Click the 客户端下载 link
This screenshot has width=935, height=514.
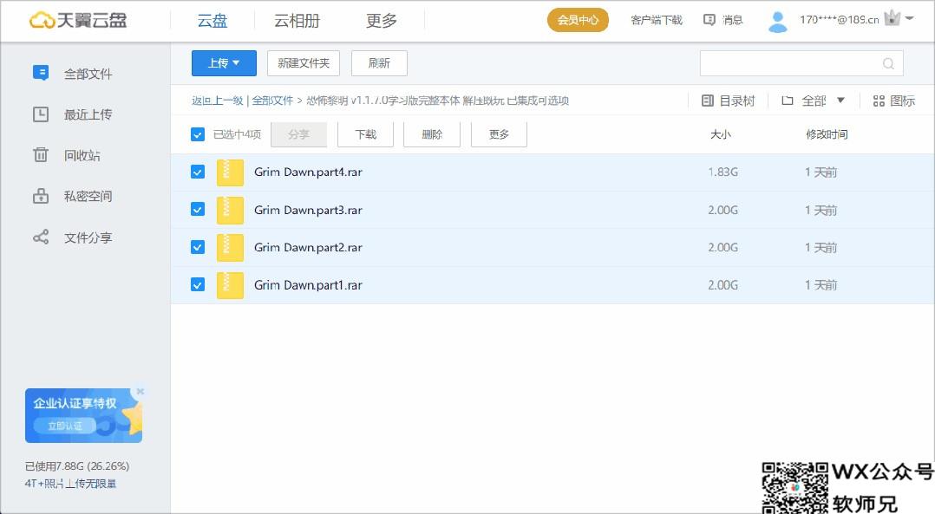(657, 20)
